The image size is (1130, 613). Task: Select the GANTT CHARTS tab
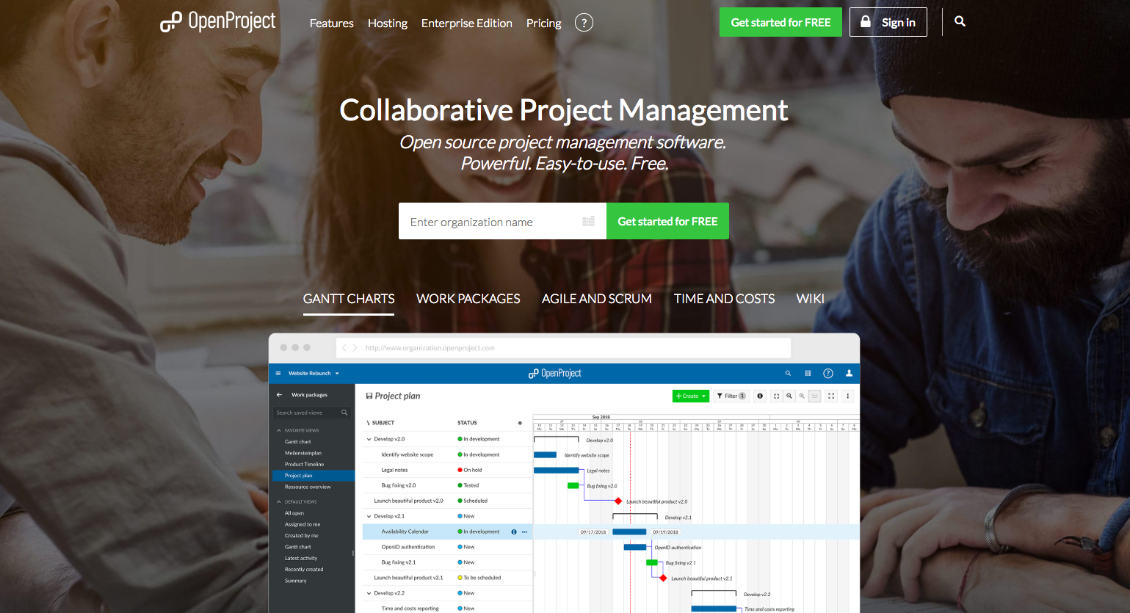point(349,299)
